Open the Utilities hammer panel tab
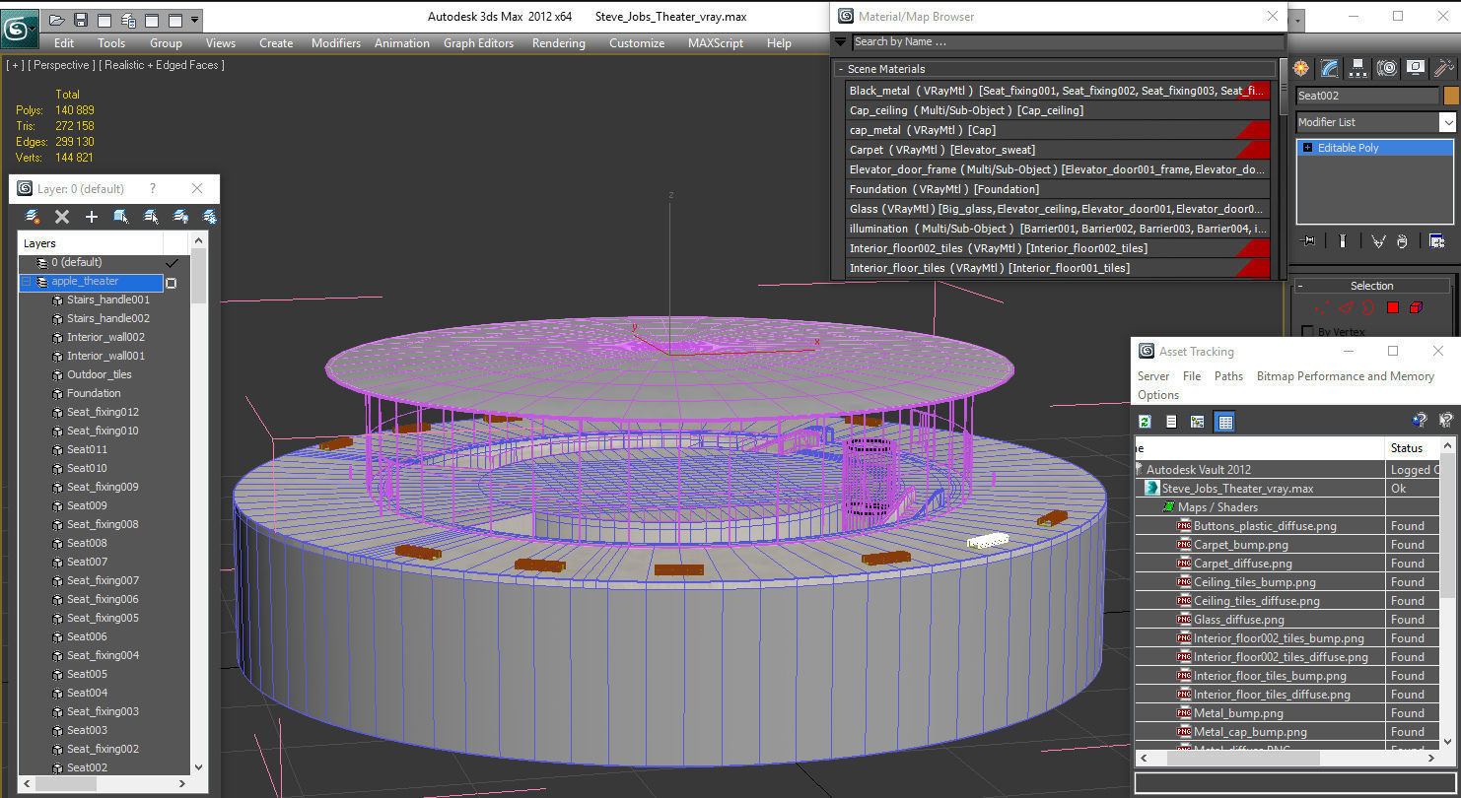The width and height of the screenshot is (1461, 798). pyautogui.click(x=1444, y=68)
